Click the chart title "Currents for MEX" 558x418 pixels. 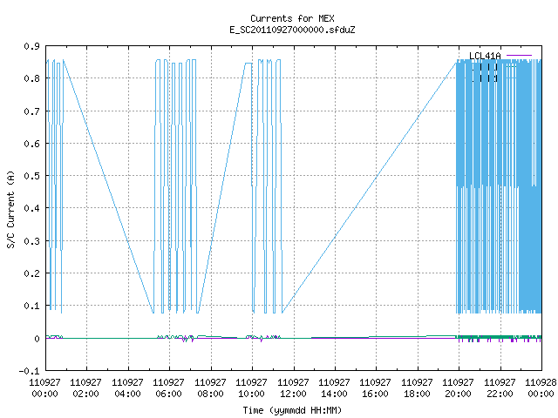point(292,18)
